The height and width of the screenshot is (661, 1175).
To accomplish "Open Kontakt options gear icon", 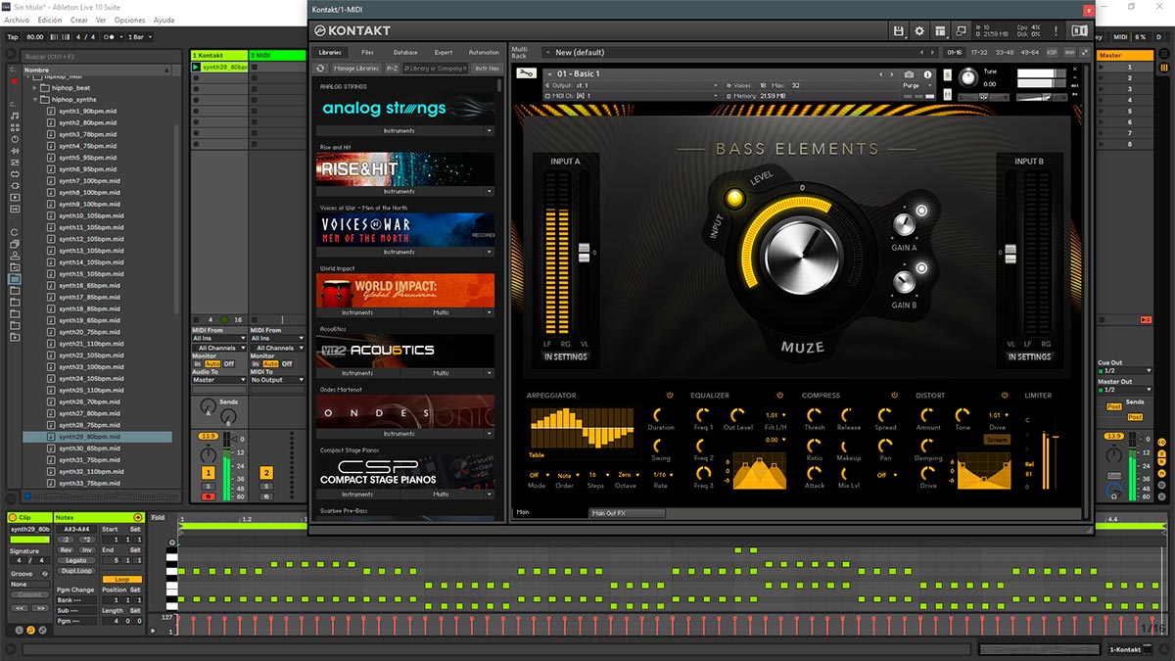I will pyautogui.click(x=919, y=31).
